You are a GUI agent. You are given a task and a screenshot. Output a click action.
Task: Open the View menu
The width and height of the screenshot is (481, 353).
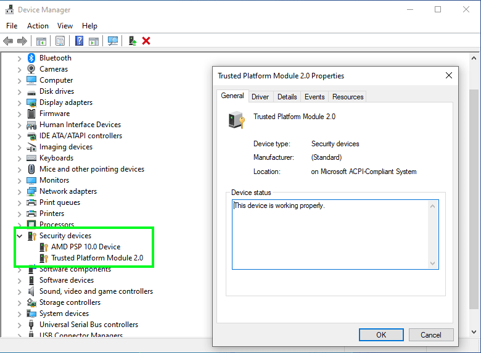(x=65, y=26)
